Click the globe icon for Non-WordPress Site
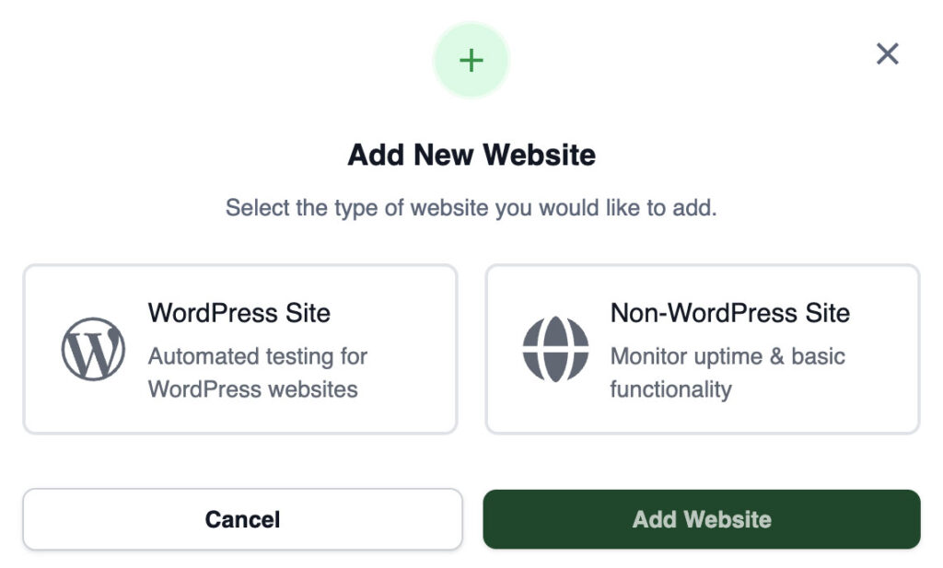 (x=555, y=349)
